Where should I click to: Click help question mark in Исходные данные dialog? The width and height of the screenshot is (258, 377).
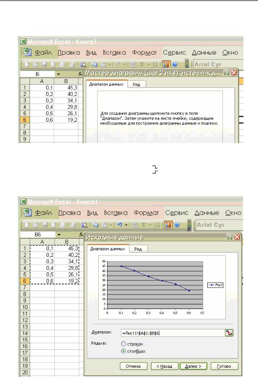(229, 237)
